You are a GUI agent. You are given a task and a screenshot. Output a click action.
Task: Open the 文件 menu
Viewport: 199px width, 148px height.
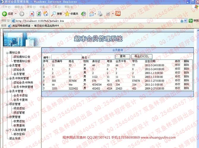coord(6,7)
